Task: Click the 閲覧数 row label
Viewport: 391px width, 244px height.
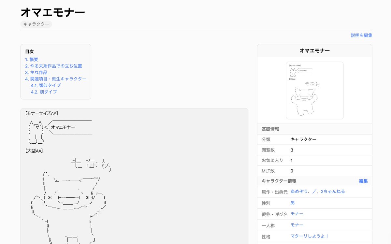Action: pyautogui.click(x=268, y=150)
